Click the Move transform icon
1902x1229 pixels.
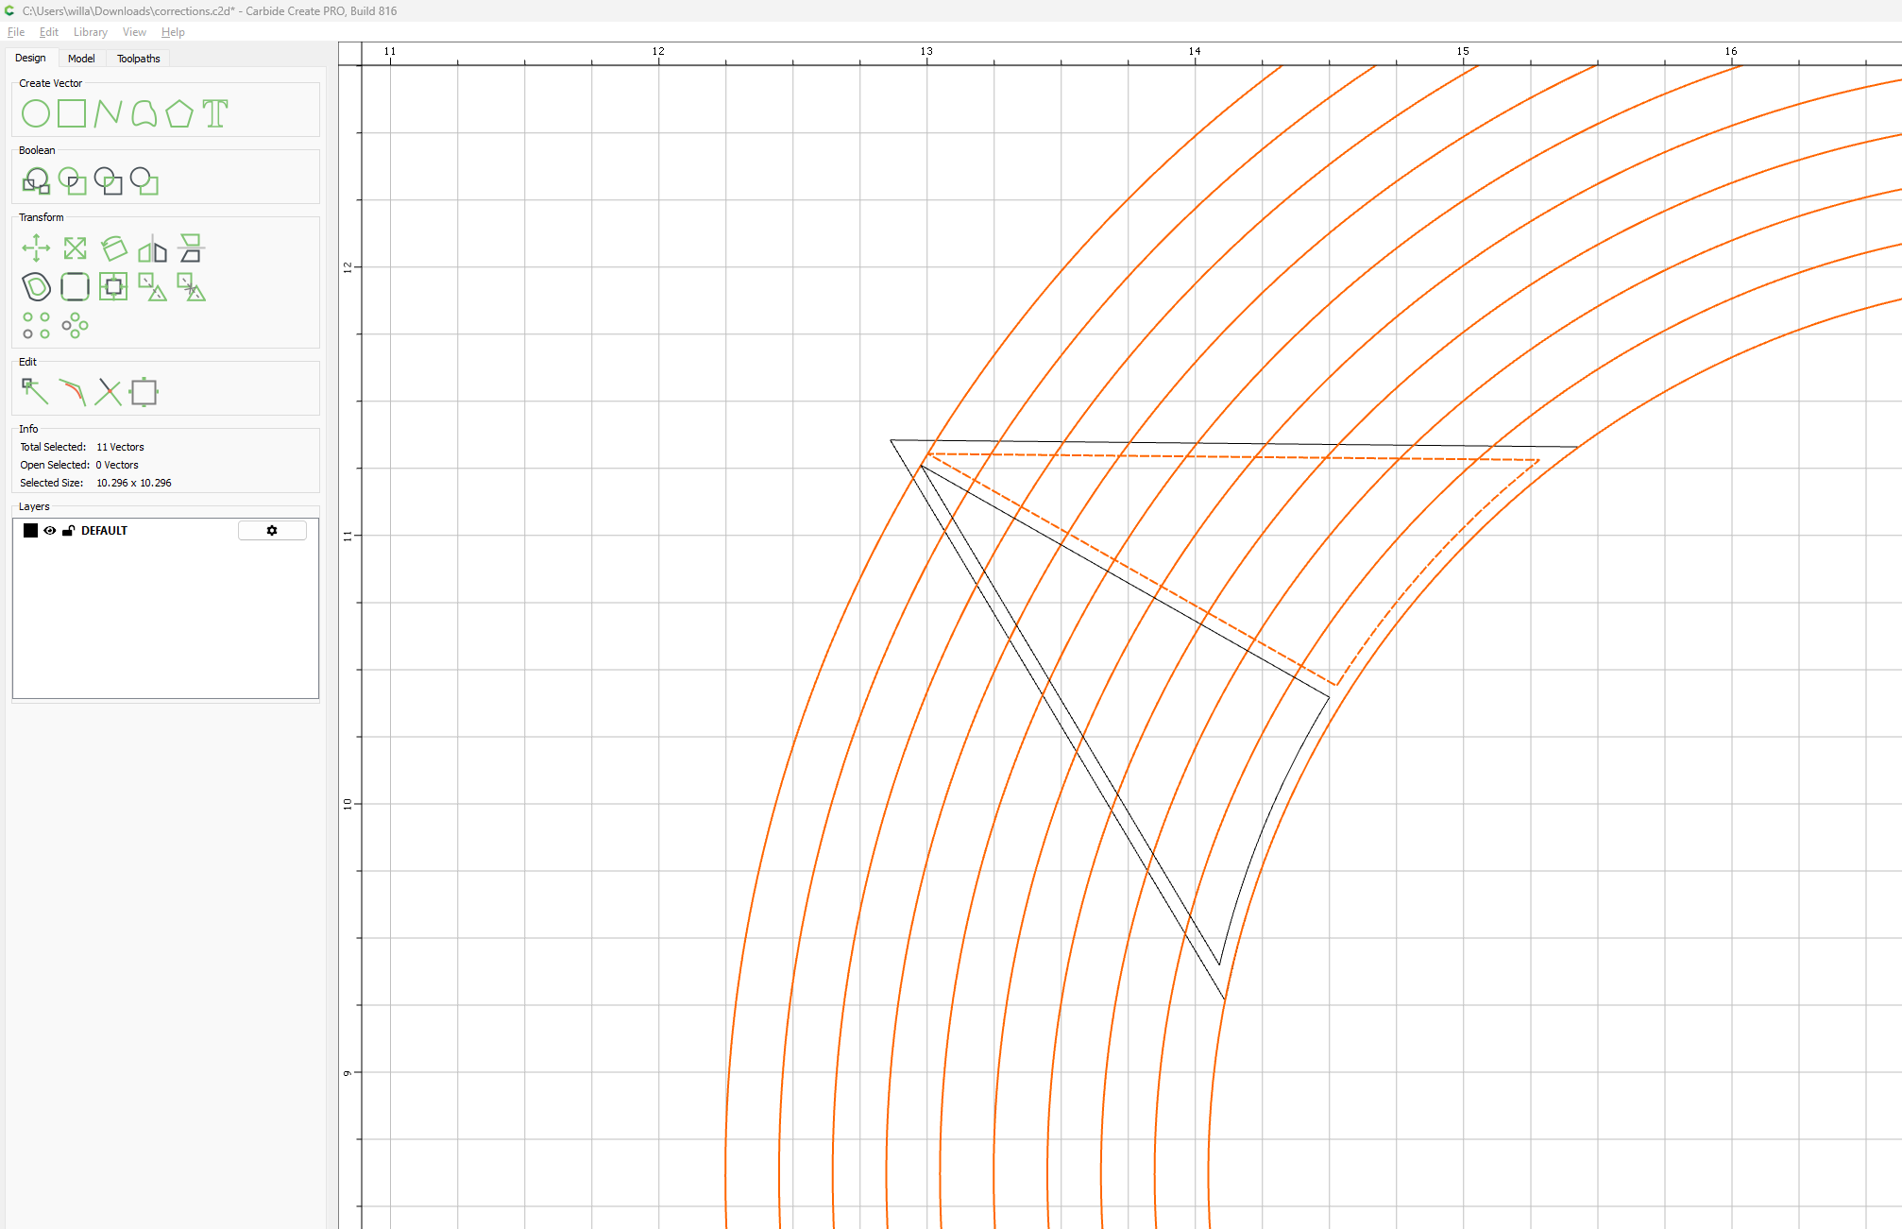click(x=36, y=248)
